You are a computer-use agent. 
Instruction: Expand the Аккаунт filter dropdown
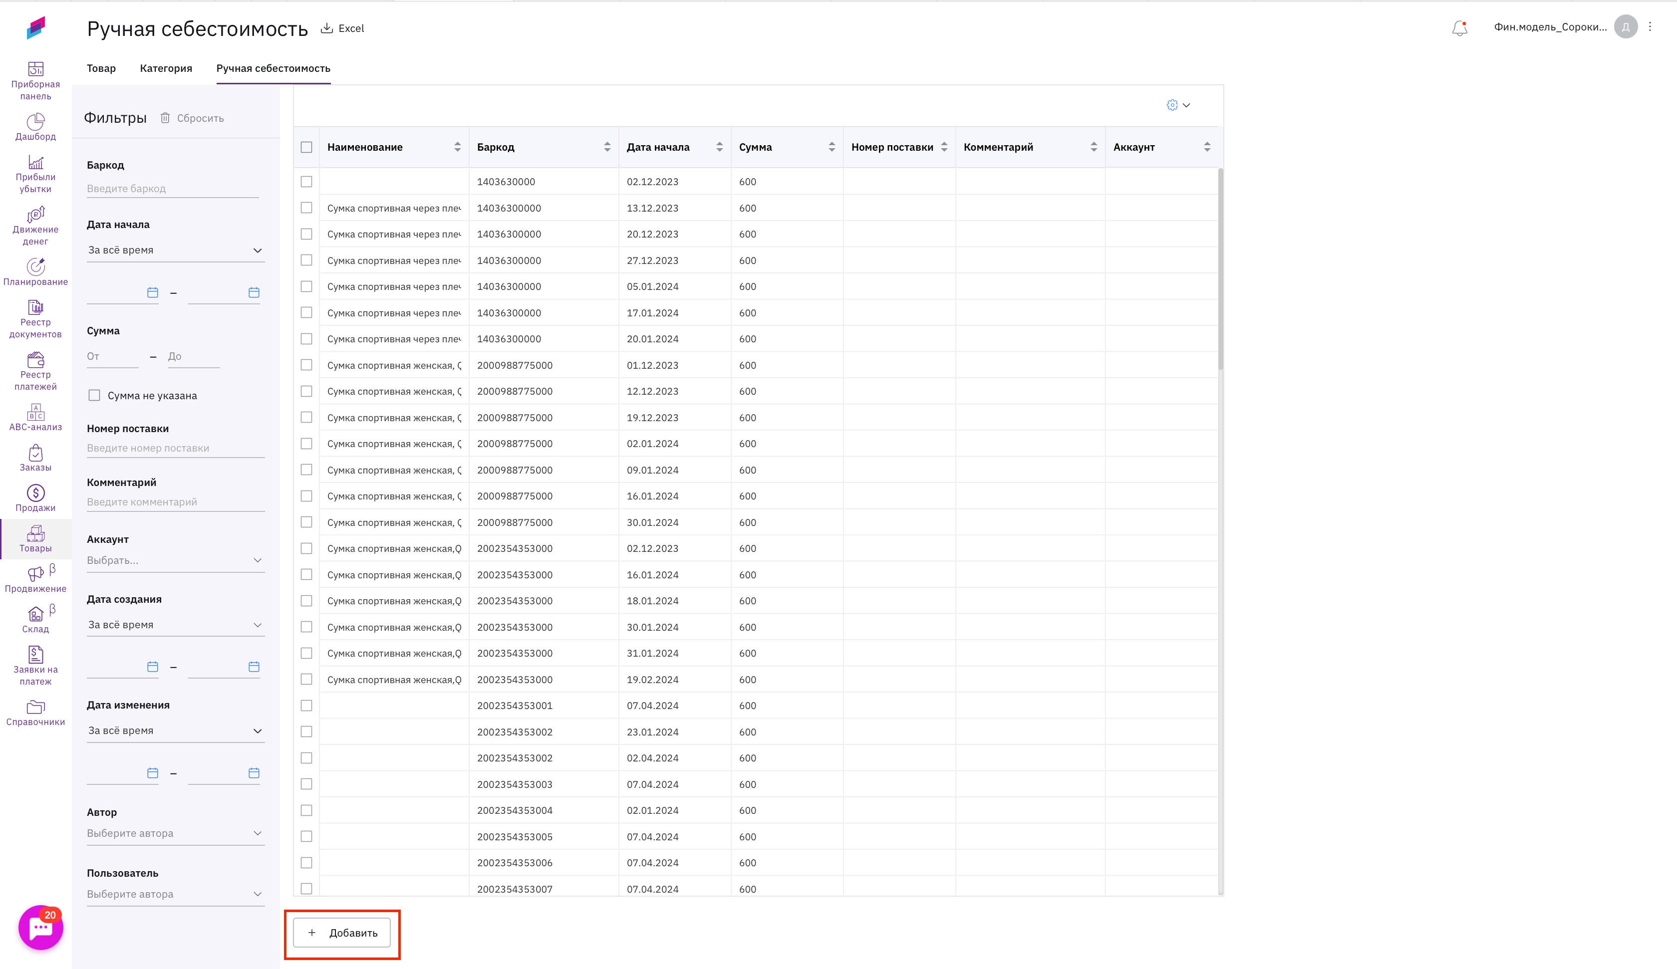[x=175, y=560]
